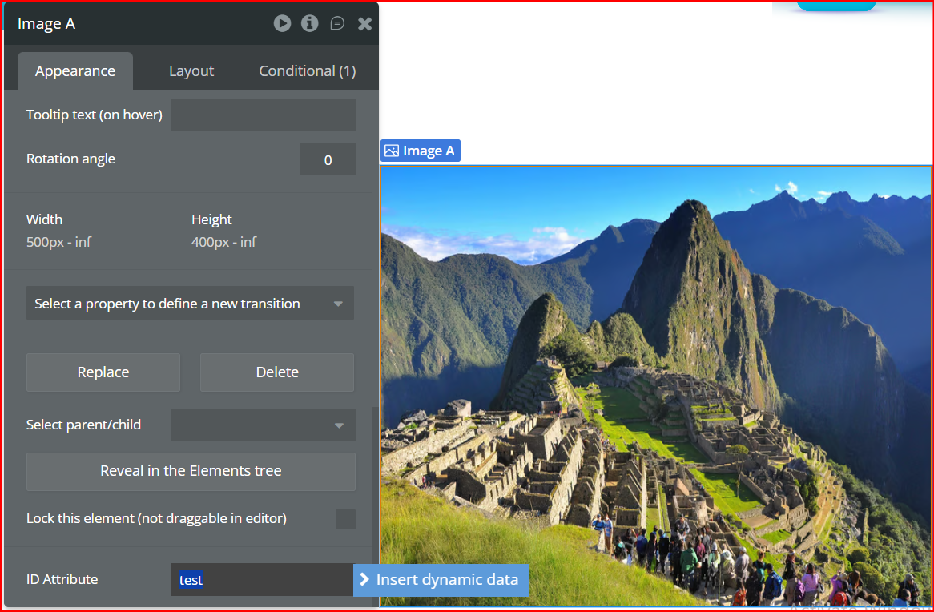Open the new transition property dropdown
934x612 pixels.
tap(190, 304)
